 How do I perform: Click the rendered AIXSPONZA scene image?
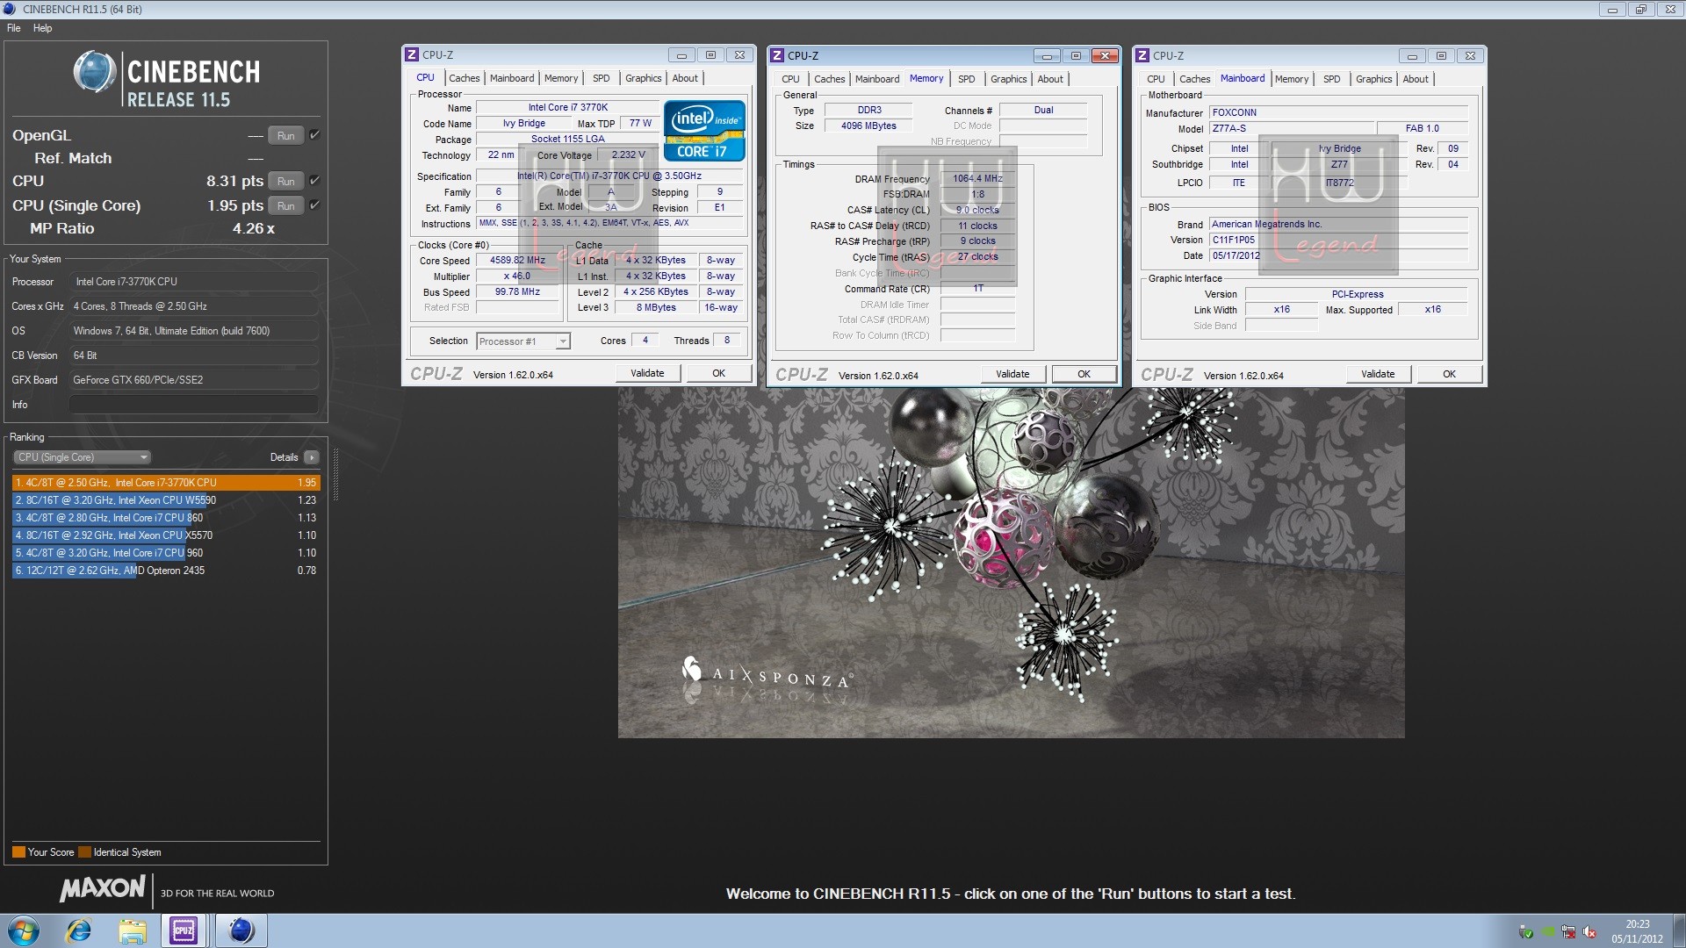1011,563
